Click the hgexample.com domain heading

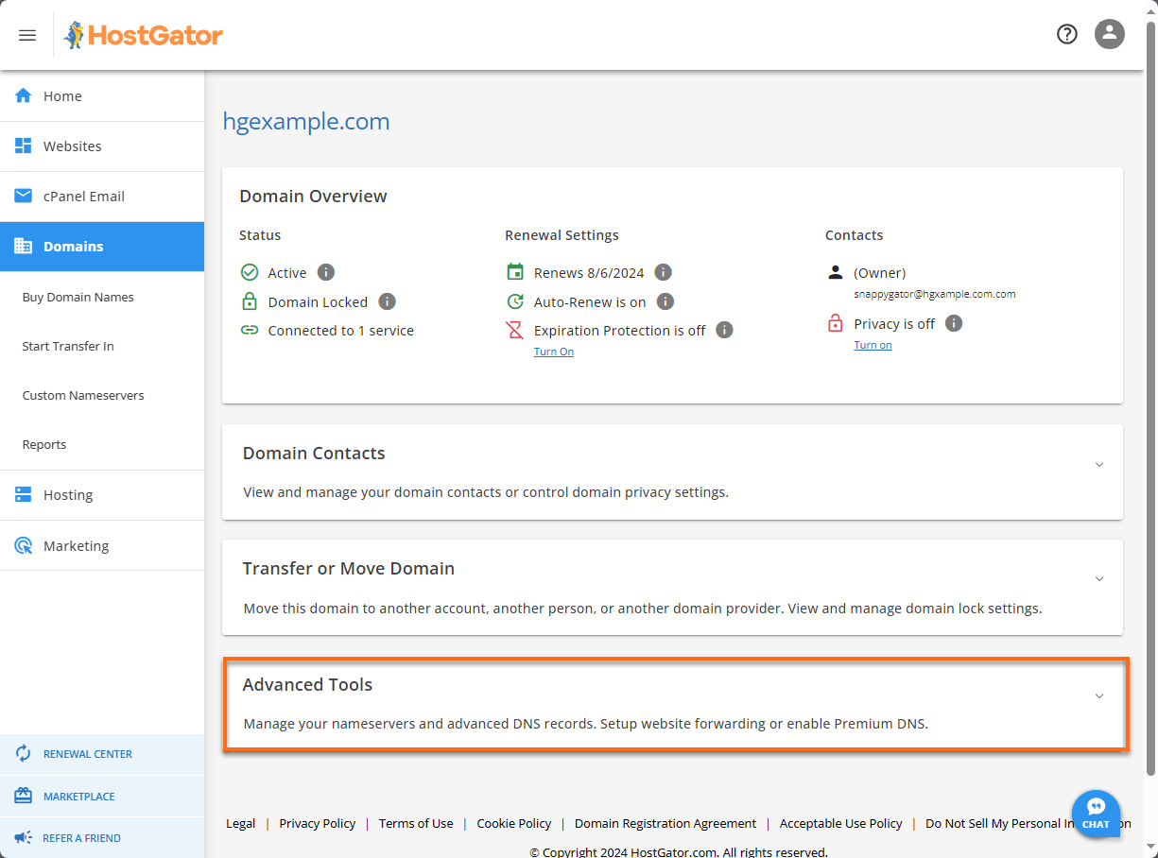click(x=306, y=121)
